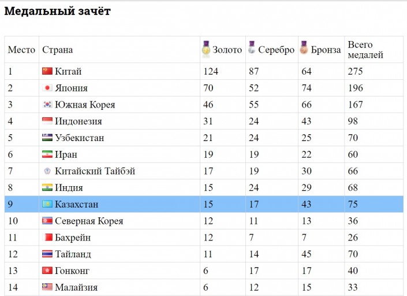The image size is (407, 296).
Task: Click the China flag icon
Action: [47, 72]
